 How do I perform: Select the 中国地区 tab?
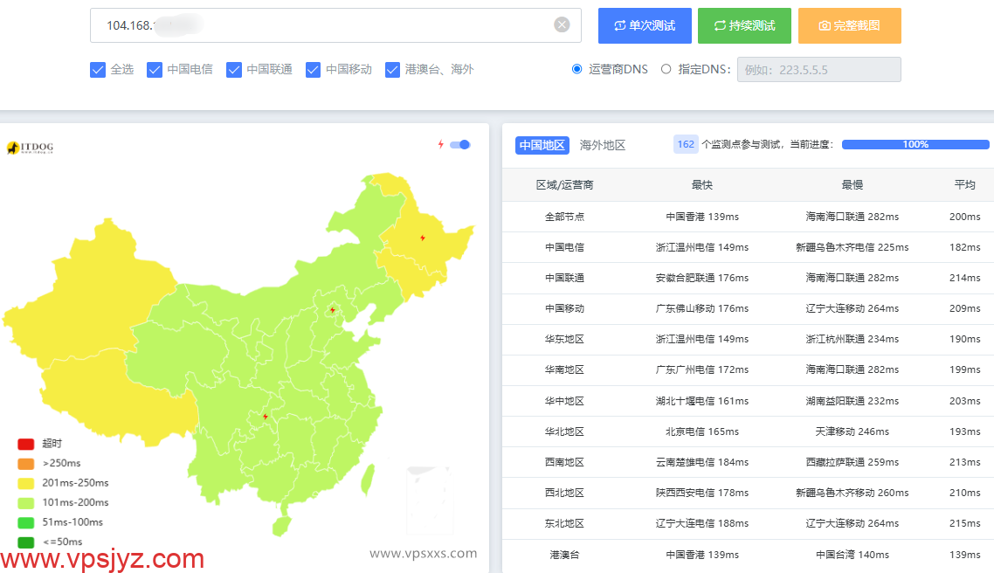pos(542,145)
